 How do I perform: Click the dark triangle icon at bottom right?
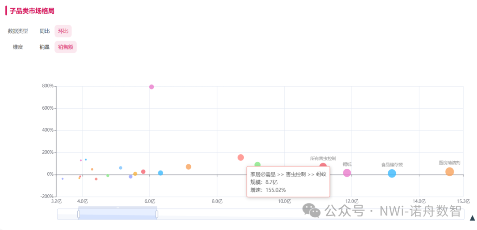[x=472, y=217]
